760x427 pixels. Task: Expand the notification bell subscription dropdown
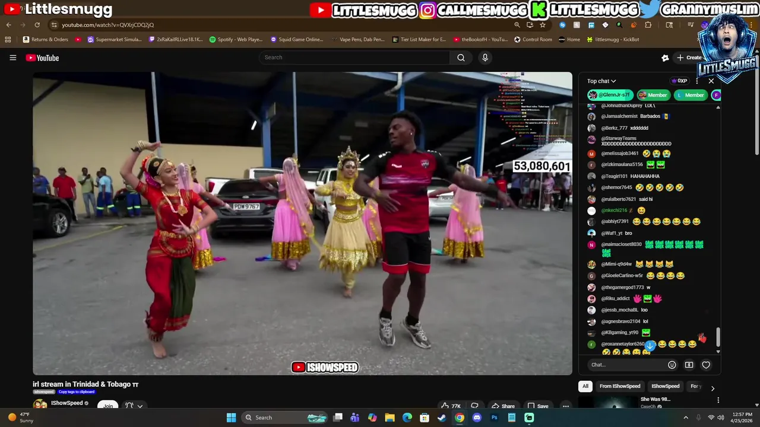tap(134, 406)
